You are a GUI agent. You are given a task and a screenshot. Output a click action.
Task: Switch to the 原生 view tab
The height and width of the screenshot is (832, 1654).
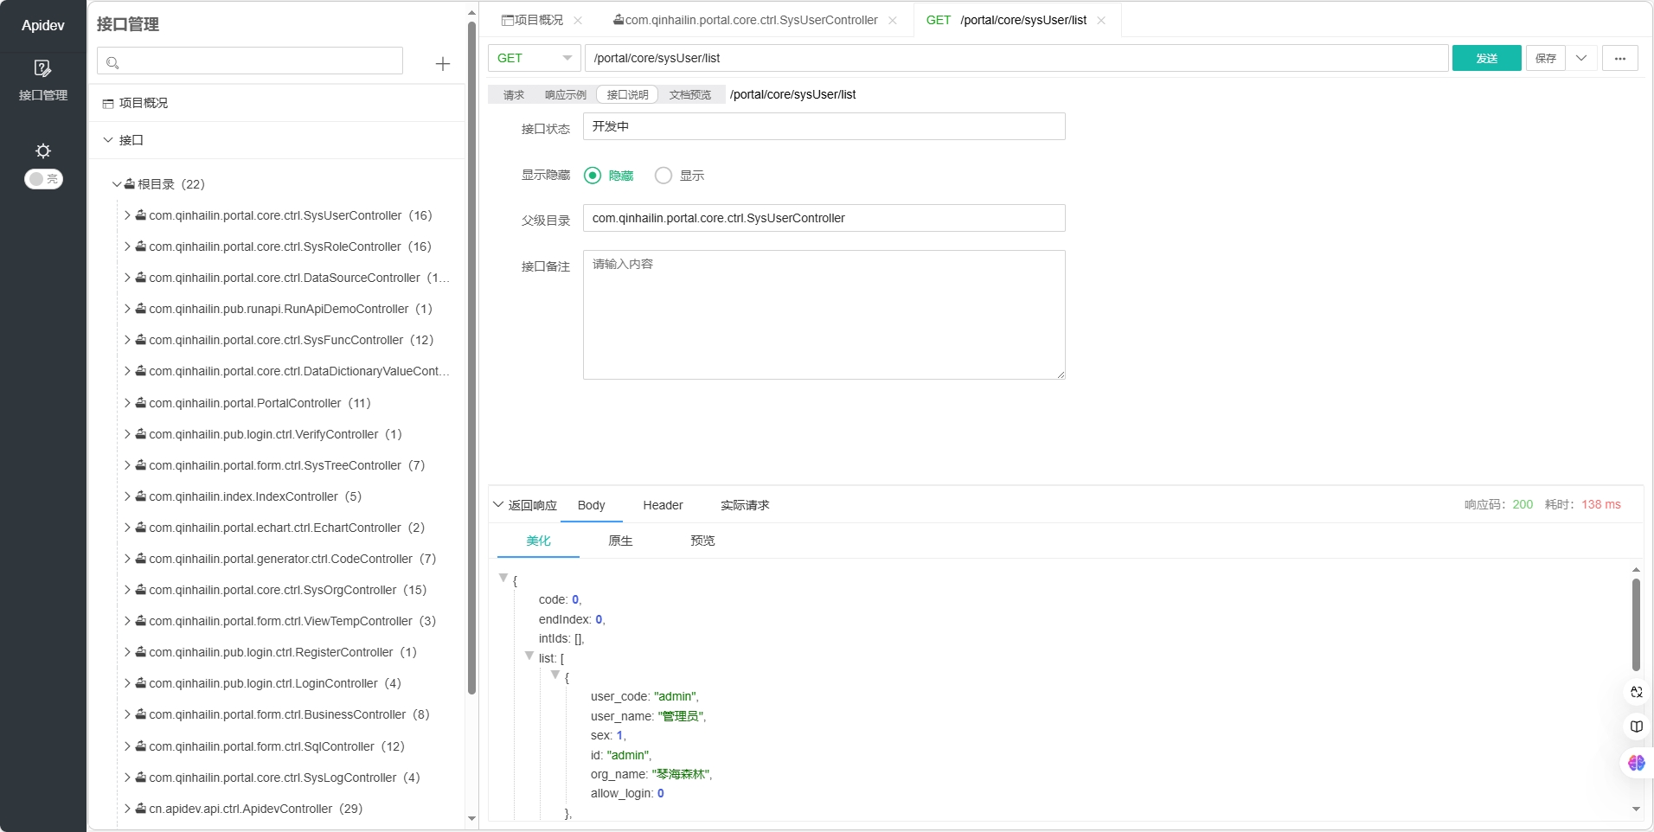(620, 541)
